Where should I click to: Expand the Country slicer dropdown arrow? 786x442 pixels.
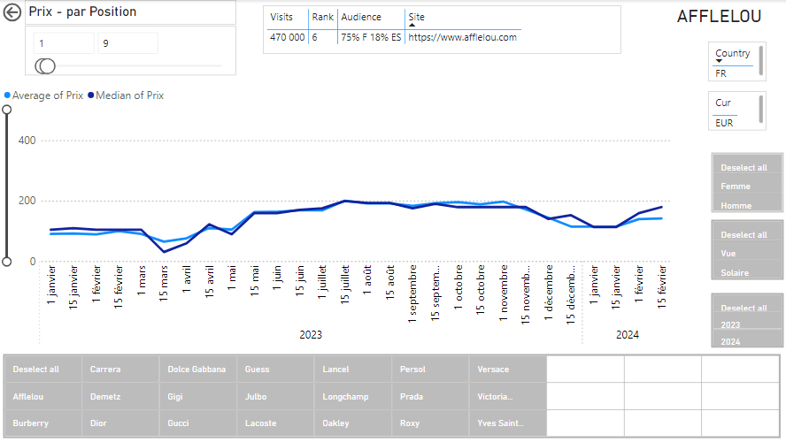tap(719, 61)
